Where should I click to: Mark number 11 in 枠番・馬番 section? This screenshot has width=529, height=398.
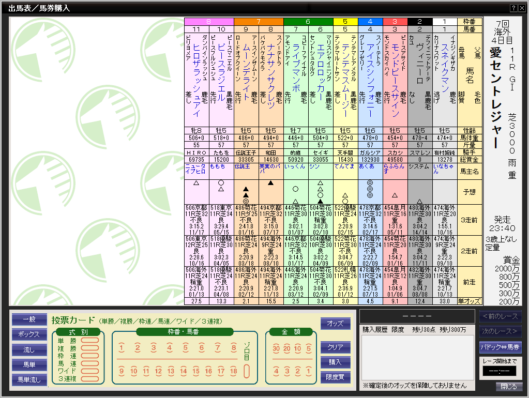pyautogui.click(x=146, y=371)
